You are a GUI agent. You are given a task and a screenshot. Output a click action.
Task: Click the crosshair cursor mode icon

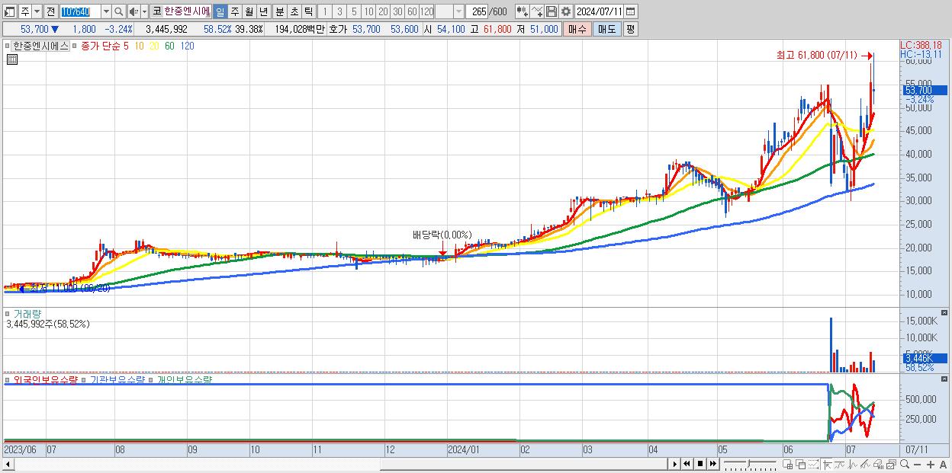point(828,465)
